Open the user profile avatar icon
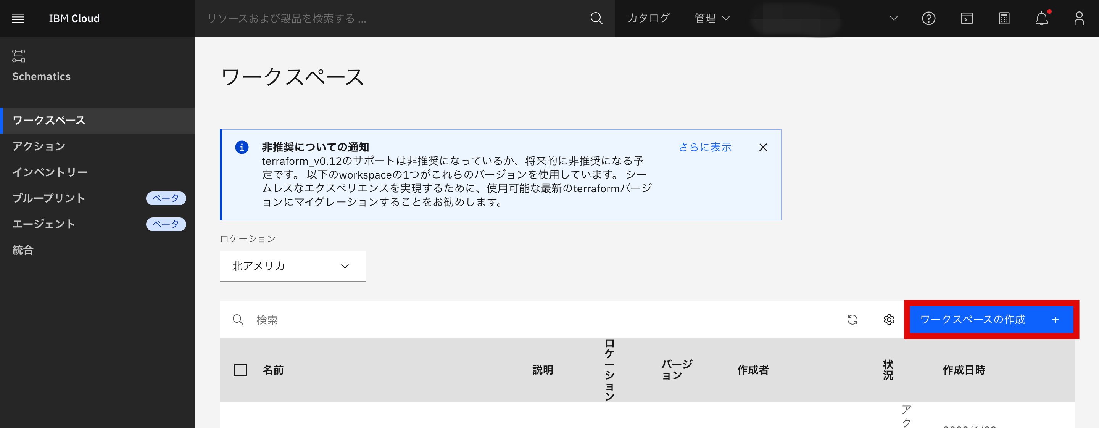Viewport: 1099px width, 428px height. 1080,18
